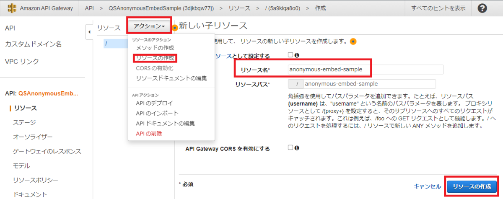The width and height of the screenshot is (503, 199).
Task: Select リソースドキュメントの編集 menu item
Action: tap(171, 78)
